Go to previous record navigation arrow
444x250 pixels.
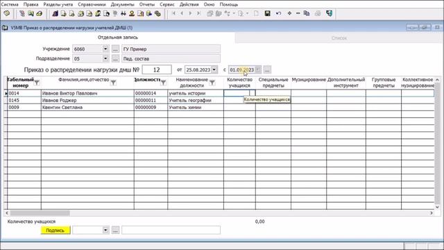[182, 13]
